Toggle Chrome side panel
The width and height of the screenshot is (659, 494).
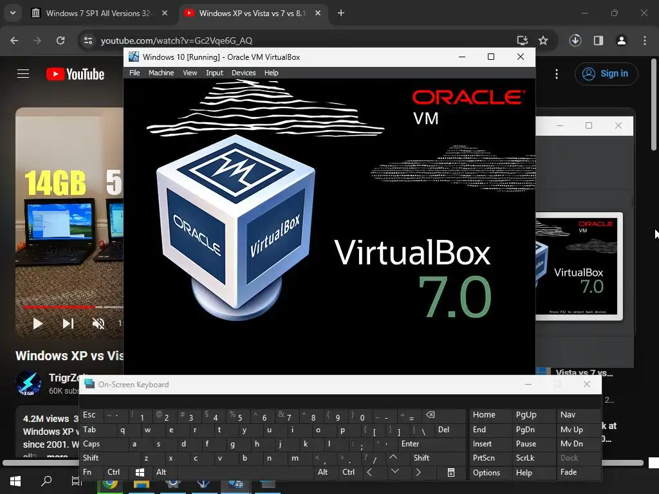point(599,41)
